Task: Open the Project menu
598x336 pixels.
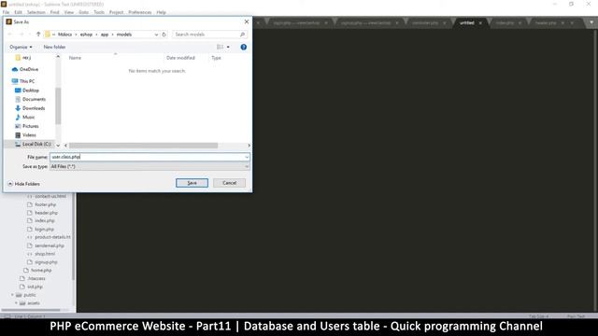Action: (116, 12)
